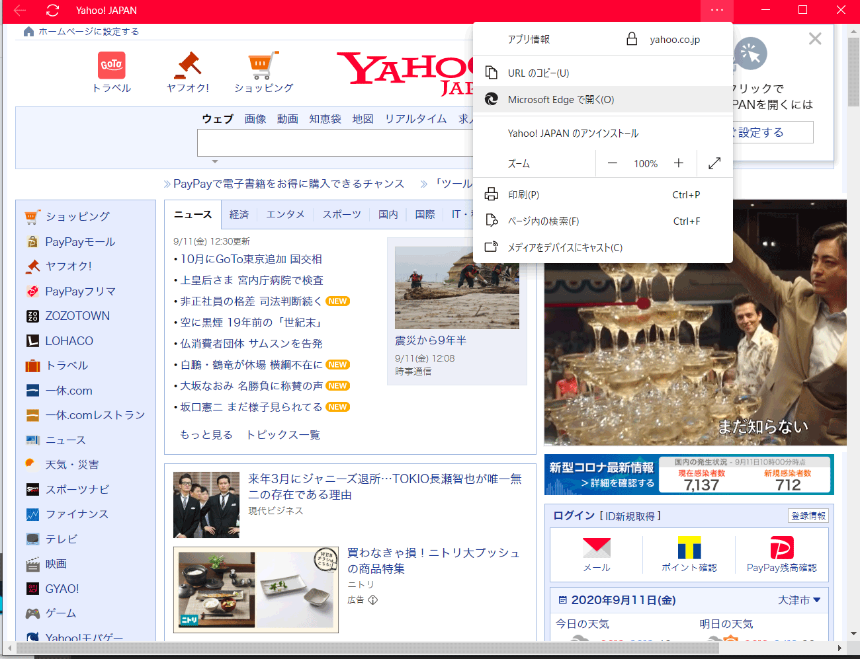The height and width of the screenshot is (659, 860).
Task: Click the GYAO! sidebar icon
Action: pyautogui.click(x=32, y=588)
